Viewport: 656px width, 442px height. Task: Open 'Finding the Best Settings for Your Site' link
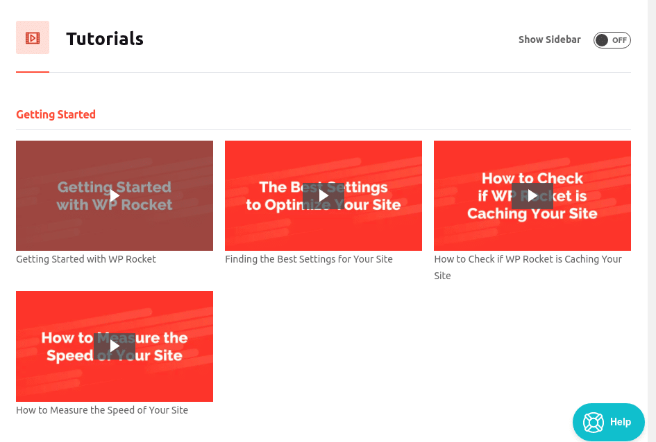(x=309, y=259)
